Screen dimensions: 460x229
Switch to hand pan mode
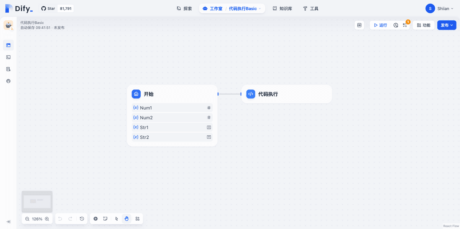[x=127, y=219]
